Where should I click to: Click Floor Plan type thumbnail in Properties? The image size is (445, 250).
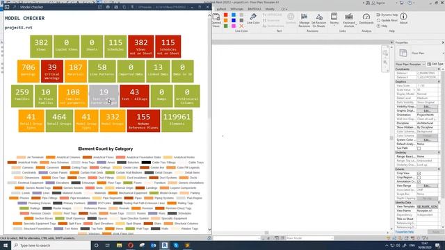point(403,53)
